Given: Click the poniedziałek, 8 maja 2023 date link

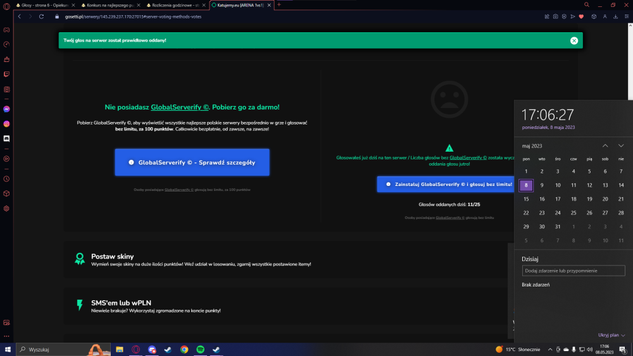Looking at the screenshot, I should click(548, 127).
